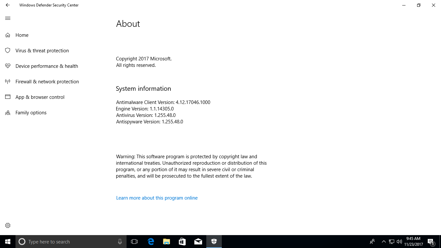Click the Home house icon

pyautogui.click(x=8, y=35)
